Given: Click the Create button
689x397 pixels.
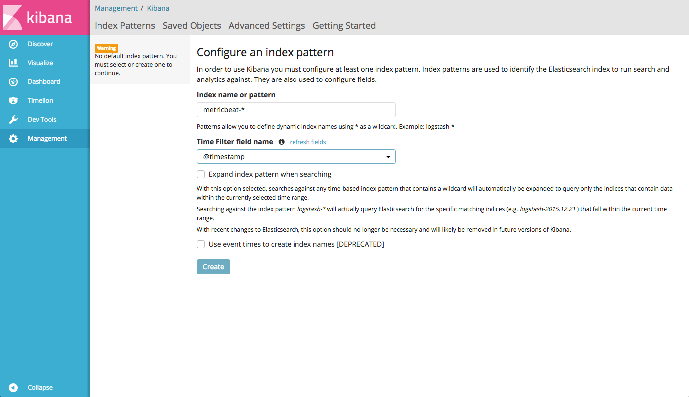Looking at the screenshot, I should [213, 267].
